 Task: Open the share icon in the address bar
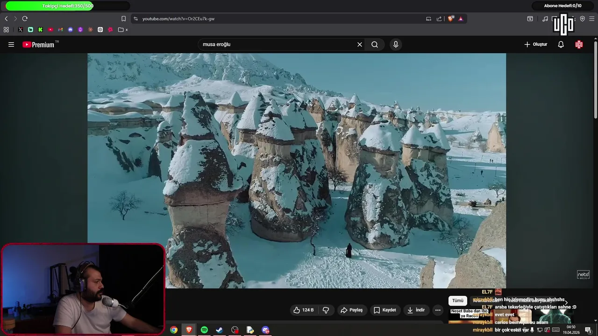(x=439, y=19)
